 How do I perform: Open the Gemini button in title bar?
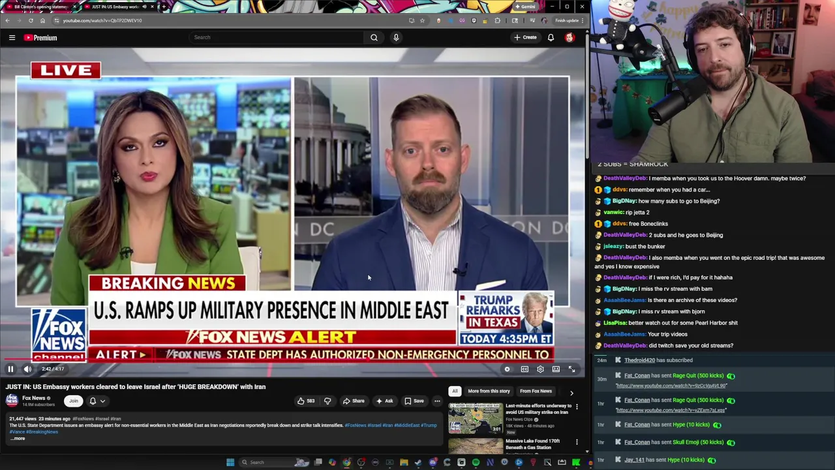point(526,7)
